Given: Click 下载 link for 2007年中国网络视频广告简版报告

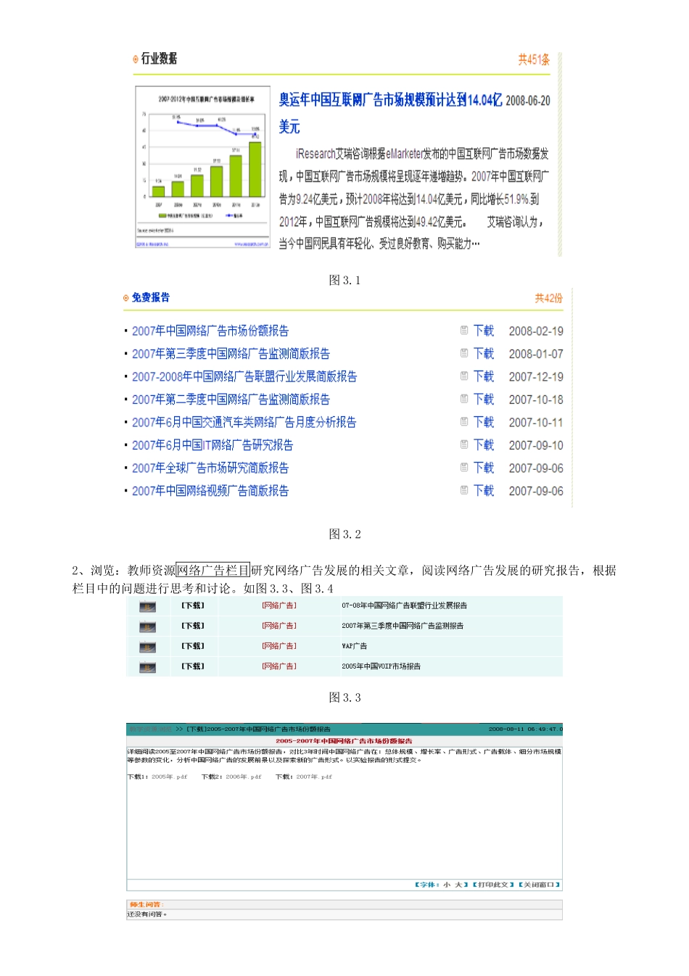Looking at the screenshot, I should (x=484, y=491).
